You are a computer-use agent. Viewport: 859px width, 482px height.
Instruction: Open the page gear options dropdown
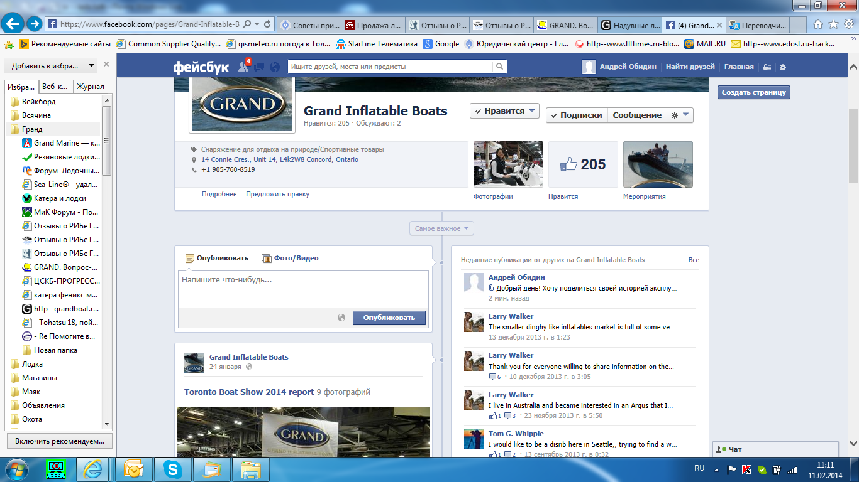[x=680, y=115]
